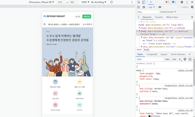Click the new style rule plus icon

click(180, 59)
